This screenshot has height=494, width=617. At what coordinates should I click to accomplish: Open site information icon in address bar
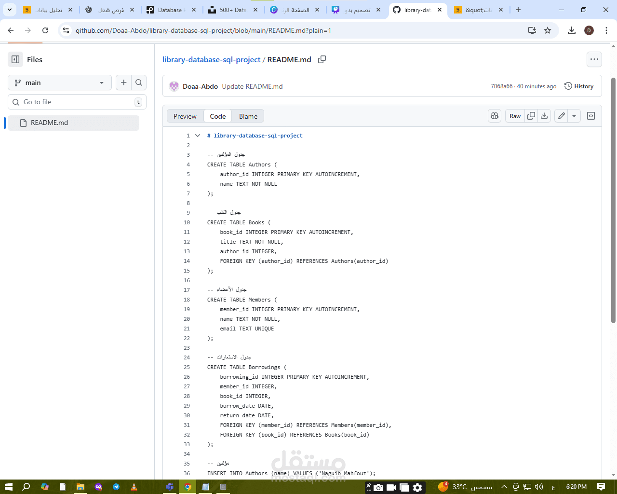(66, 30)
